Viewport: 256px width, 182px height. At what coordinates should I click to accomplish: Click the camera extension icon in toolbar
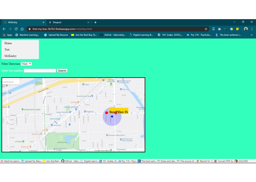coord(220,29)
